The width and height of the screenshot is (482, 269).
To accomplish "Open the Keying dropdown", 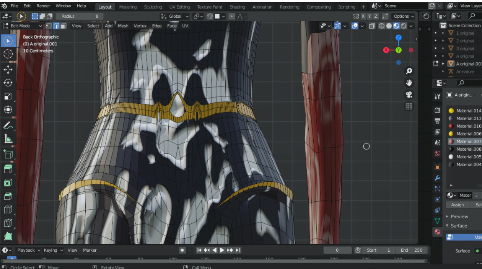I will click(53, 250).
